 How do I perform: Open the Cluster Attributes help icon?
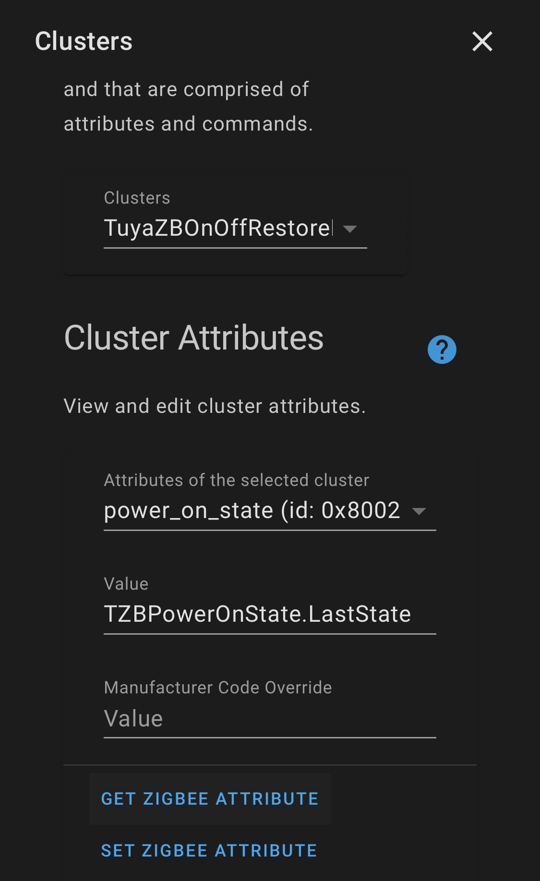pos(442,350)
